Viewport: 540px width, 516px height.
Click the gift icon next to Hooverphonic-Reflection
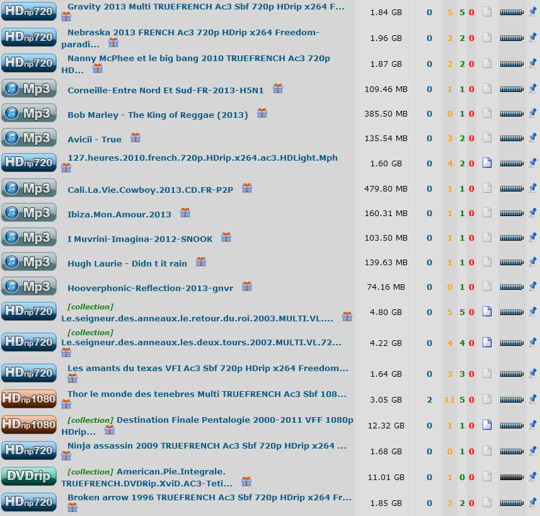[x=247, y=286]
